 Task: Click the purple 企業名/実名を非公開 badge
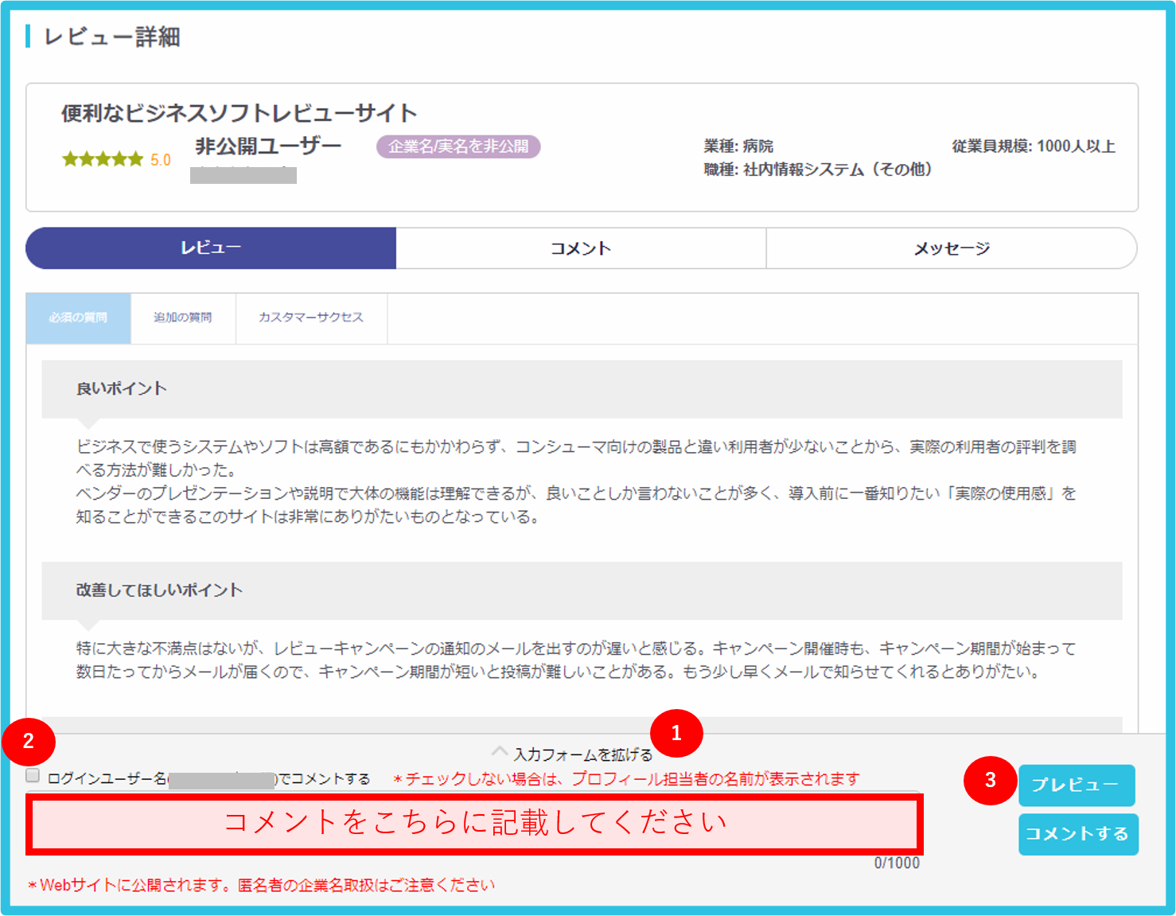459,146
